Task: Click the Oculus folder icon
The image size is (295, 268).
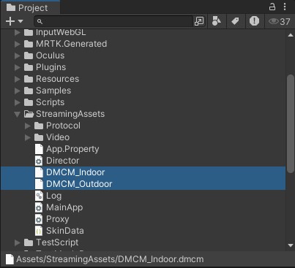Action: click(x=29, y=55)
